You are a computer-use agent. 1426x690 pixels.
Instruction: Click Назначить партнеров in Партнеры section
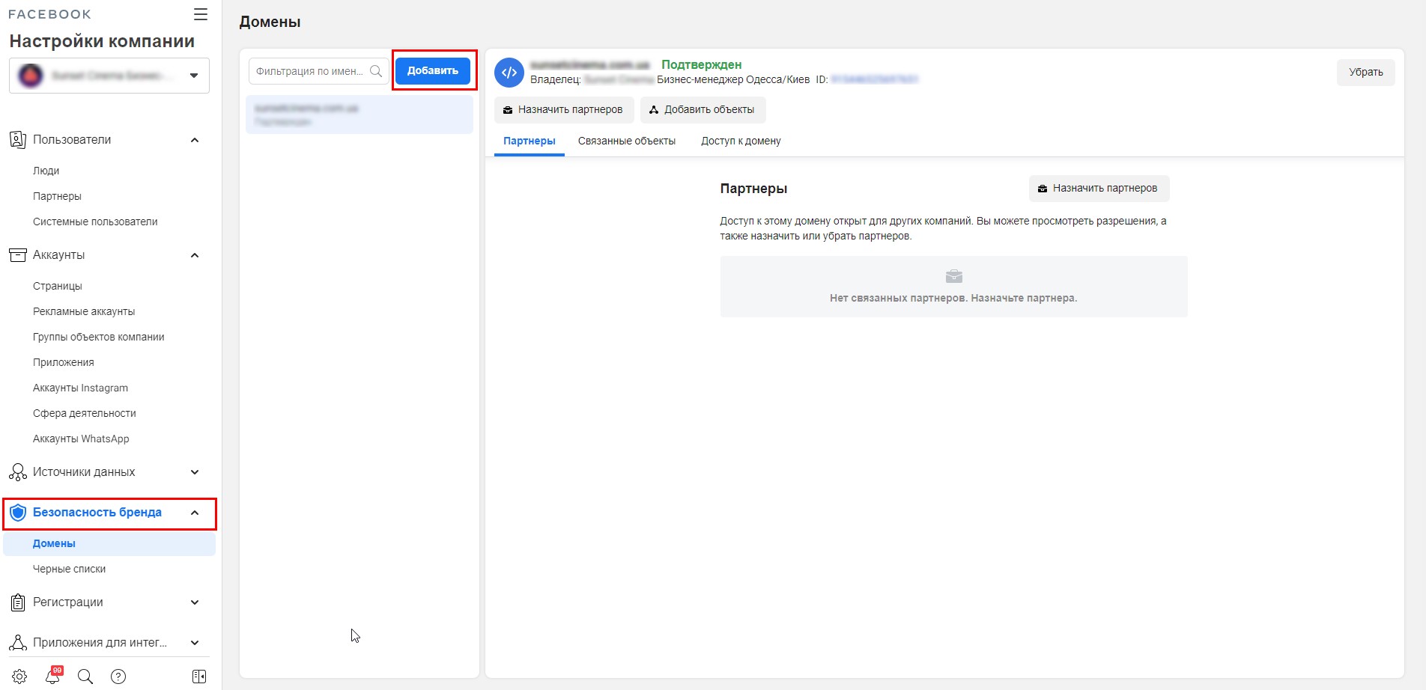click(x=1099, y=188)
